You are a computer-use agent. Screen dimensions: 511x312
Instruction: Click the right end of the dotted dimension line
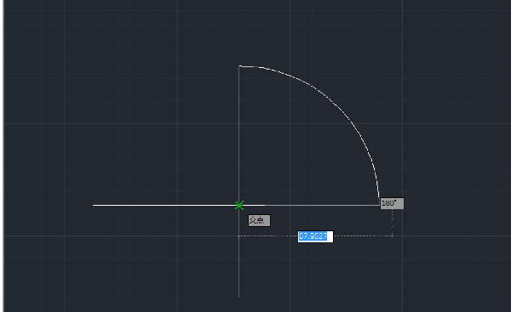[x=392, y=235]
